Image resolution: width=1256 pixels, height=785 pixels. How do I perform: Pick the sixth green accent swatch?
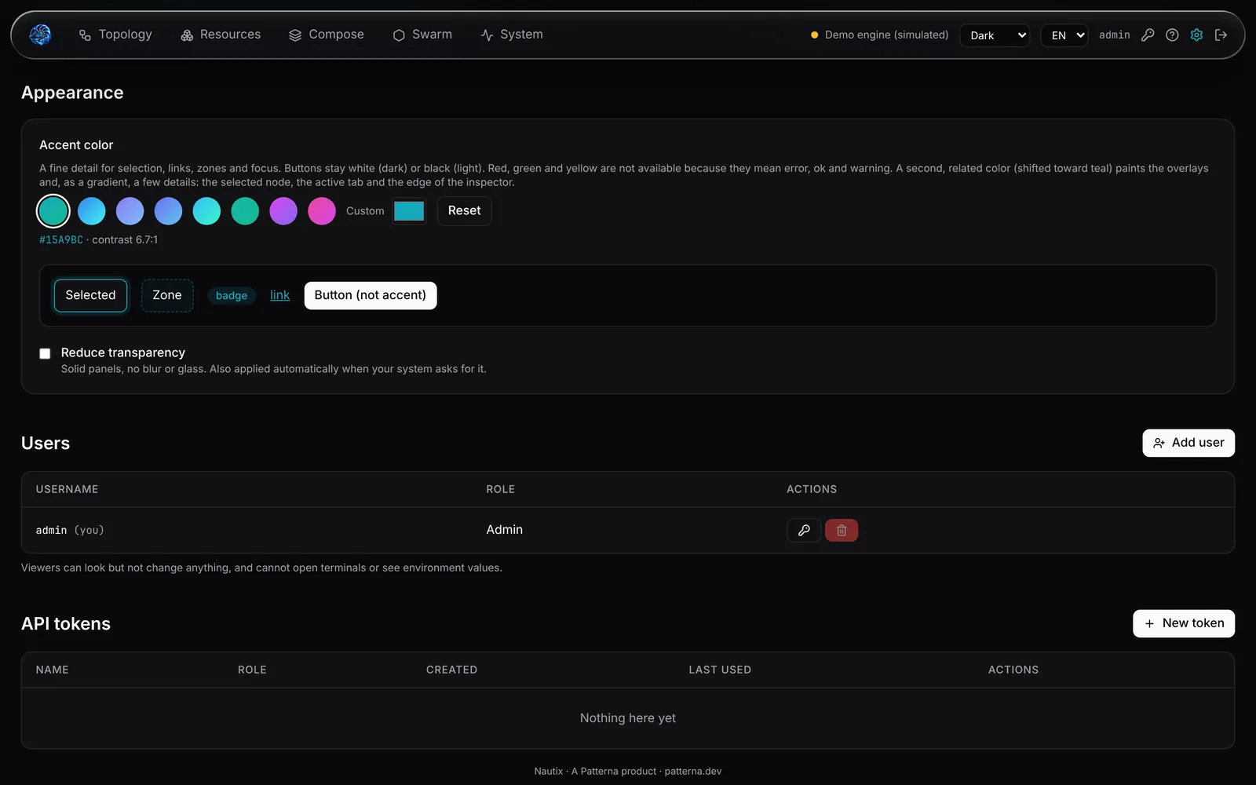(x=245, y=210)
